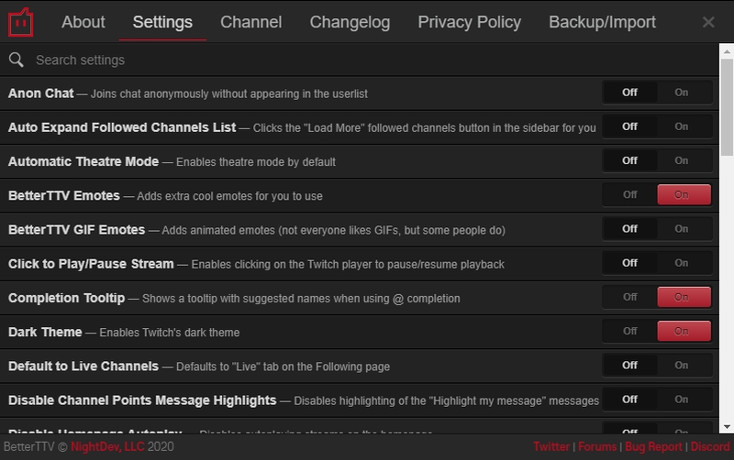The width and height of the screenshot is (734, 460).
Task: View the Privacy Policy tab
Action: (x=469, y=22)
